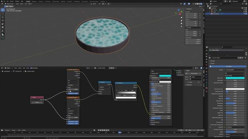Click play animation button in timeline
This screenshot has height=139, width=248.
pyautogui.click(x=104, y=130)
